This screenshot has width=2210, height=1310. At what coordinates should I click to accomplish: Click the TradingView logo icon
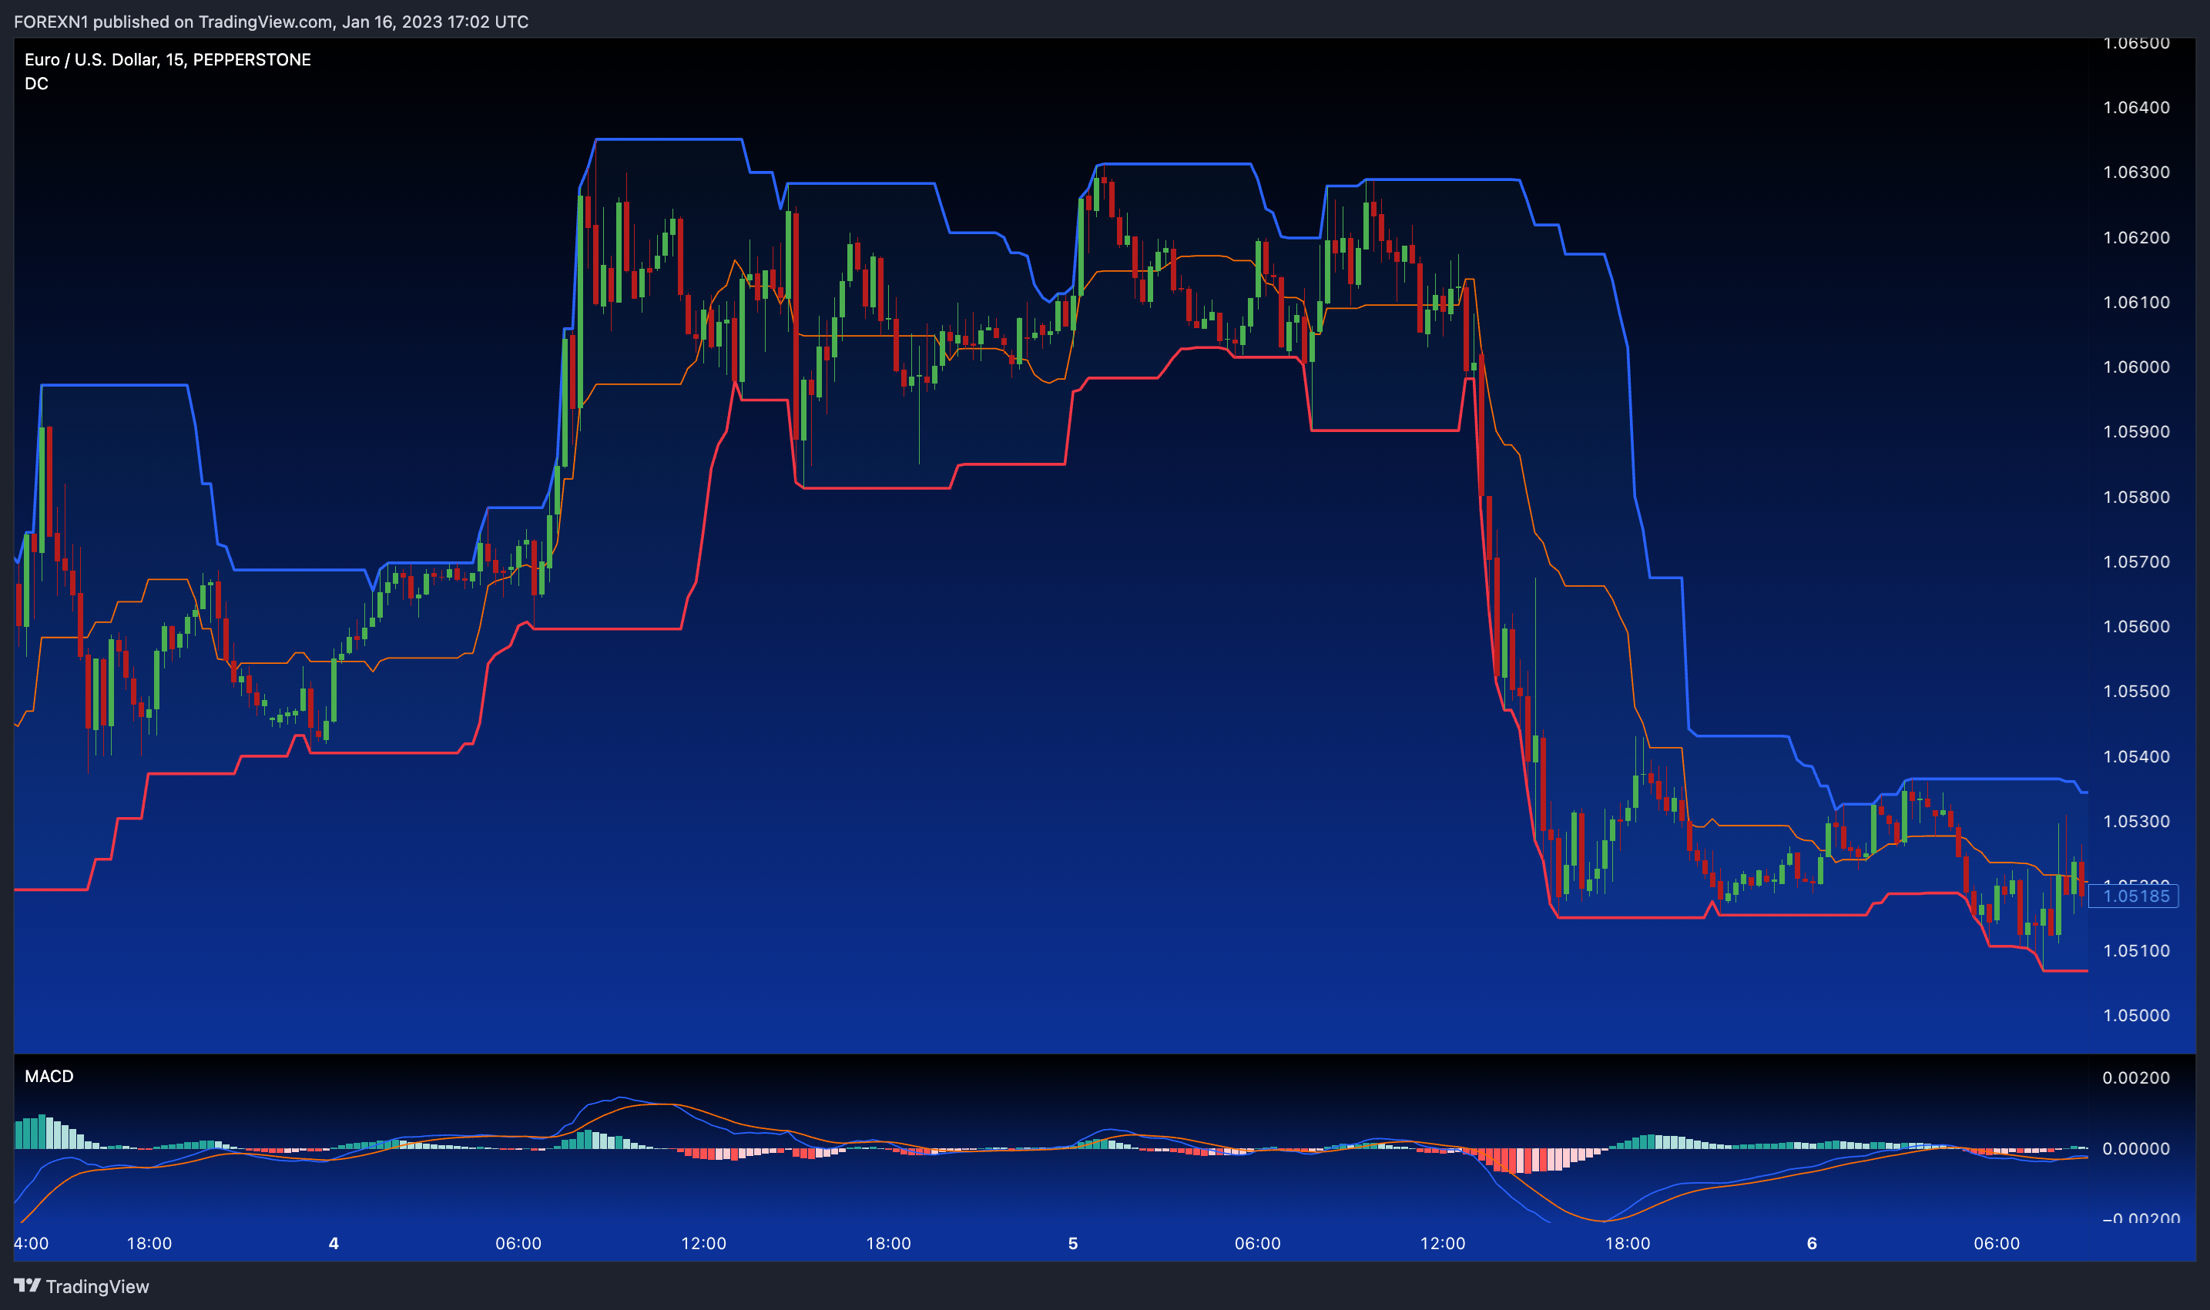(x=28, y=1285)
